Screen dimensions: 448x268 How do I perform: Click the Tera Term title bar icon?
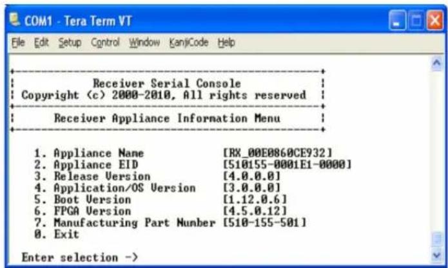[15, 20]
